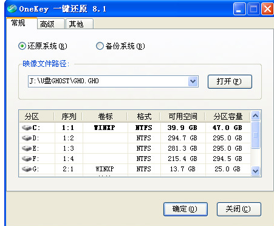This screenshot has width=274, height=226.
Task: Click the 分区容量 column header
Action: pyautogui.click(x=228, y=117)
